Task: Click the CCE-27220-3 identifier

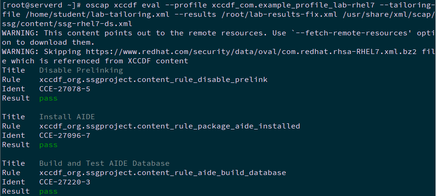Action: [65, 182]
